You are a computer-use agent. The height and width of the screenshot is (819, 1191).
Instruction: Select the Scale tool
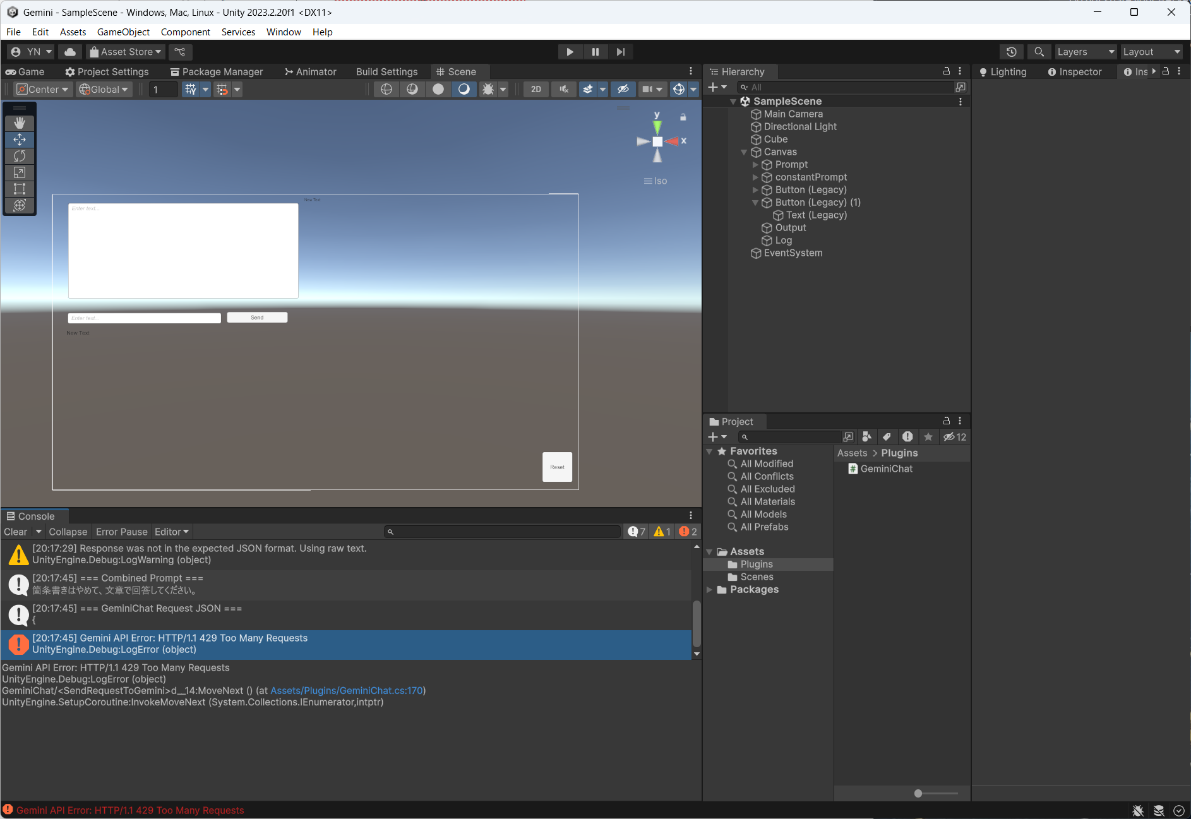tap(20, 172)
